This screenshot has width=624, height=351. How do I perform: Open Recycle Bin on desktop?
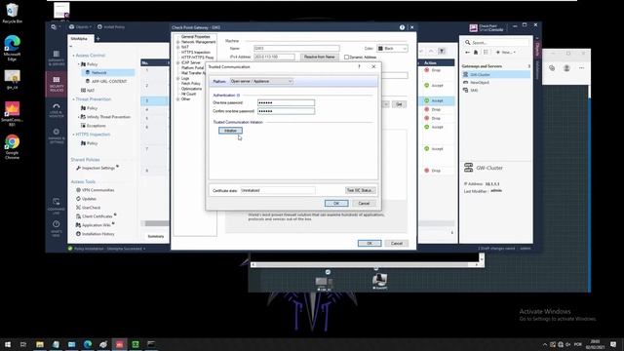click(12, 13)
